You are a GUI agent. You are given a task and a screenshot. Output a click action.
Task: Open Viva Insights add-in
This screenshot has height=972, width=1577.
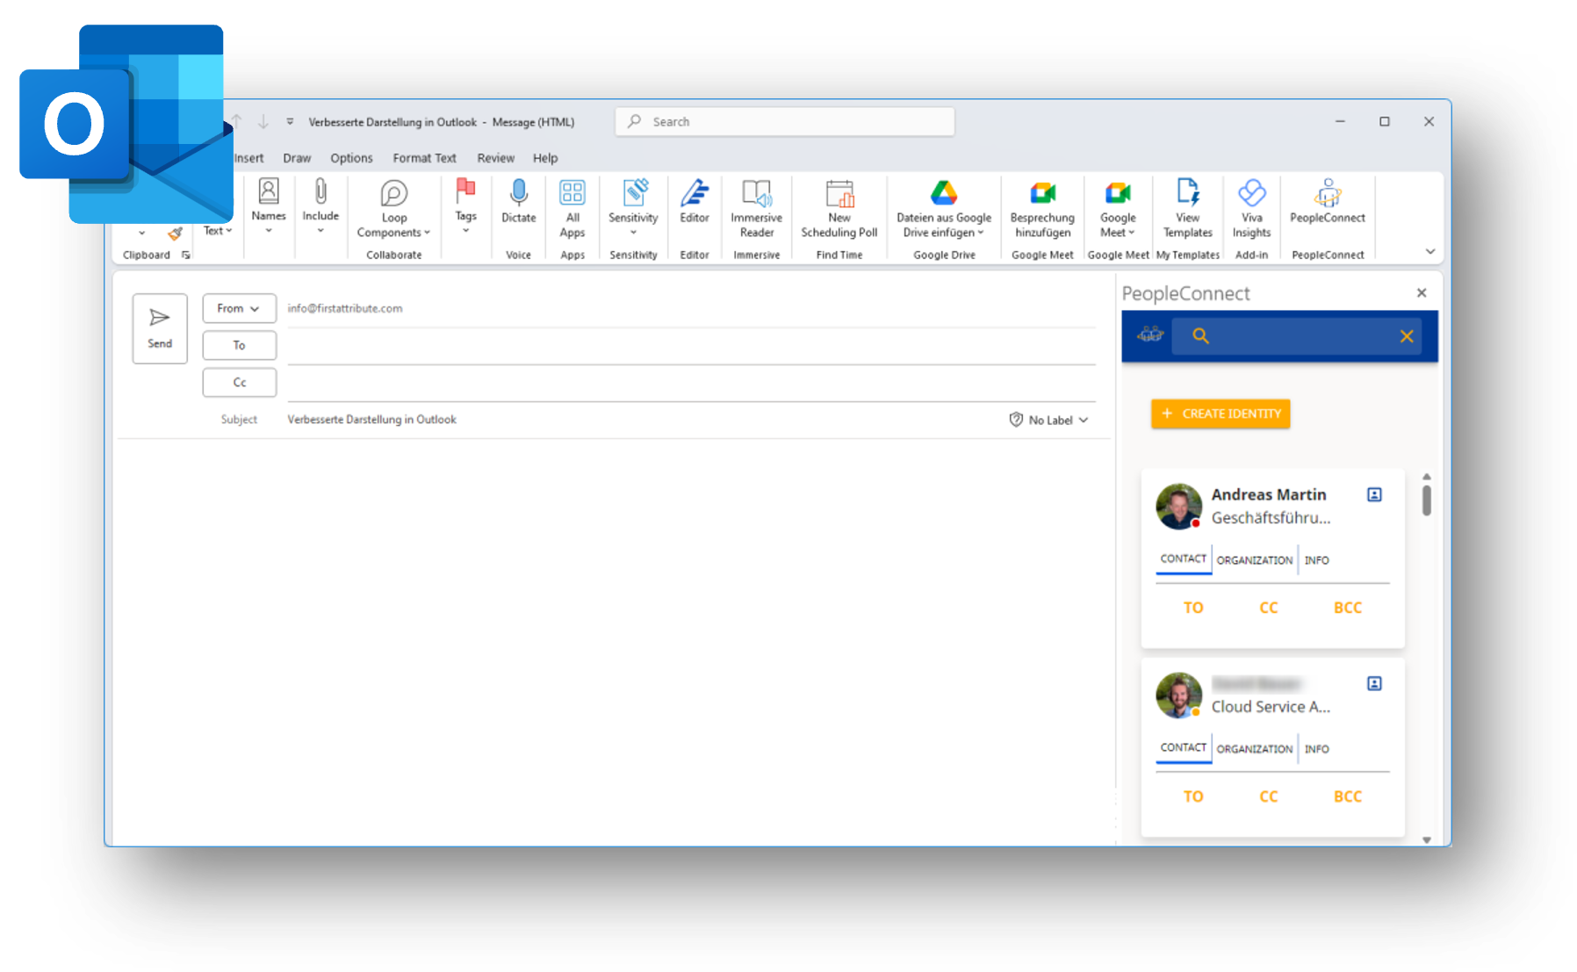[x=1251, y=208]
